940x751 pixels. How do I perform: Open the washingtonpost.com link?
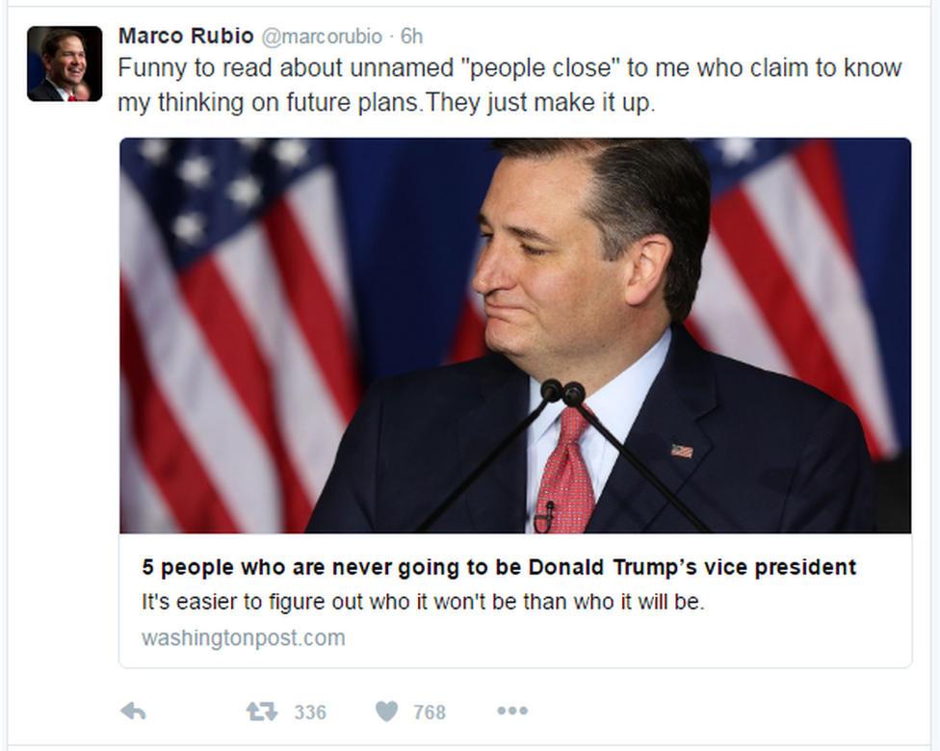pyautogui.click(x=244, y=637)
